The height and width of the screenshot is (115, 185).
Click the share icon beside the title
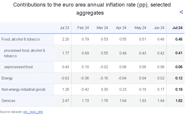[x=181, y=12]
